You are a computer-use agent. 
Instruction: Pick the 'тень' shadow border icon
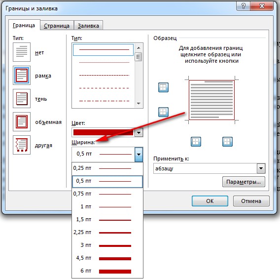click(x=22, y=99)
